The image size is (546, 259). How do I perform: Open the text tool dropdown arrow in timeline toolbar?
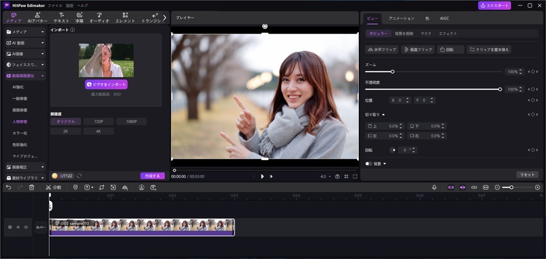[x=92, y=187]
